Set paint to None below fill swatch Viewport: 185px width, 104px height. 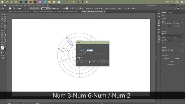click(x=5, y=53)
